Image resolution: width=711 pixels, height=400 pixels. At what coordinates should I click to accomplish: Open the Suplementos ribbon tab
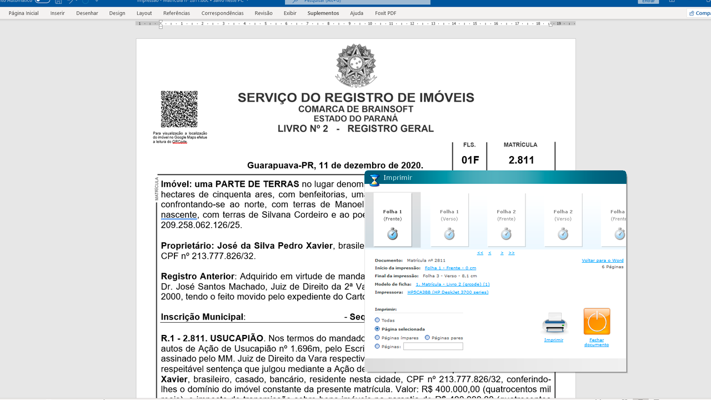(323, 13)
